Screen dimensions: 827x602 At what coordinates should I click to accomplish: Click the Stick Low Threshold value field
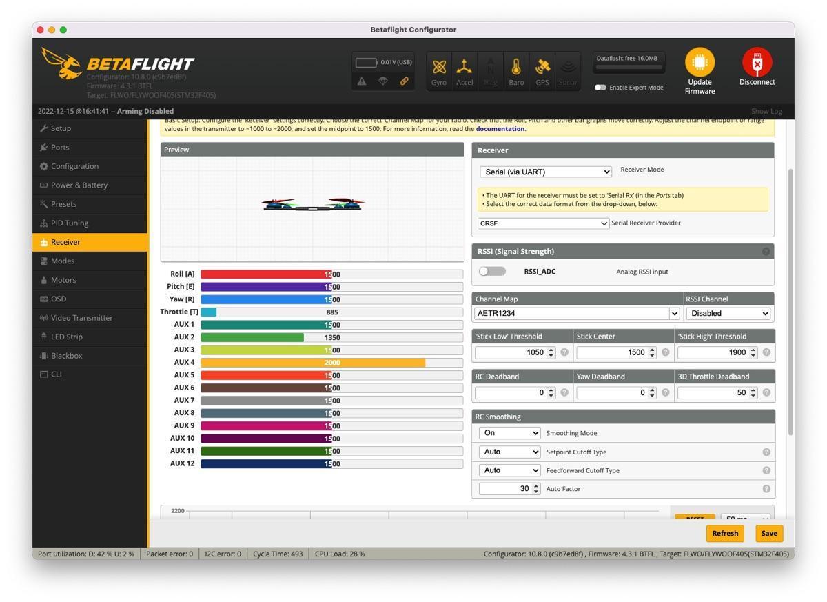(515, 352)
